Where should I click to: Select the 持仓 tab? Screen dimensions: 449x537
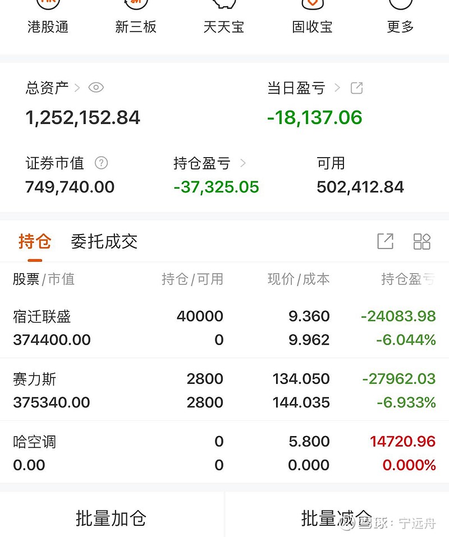35,242
